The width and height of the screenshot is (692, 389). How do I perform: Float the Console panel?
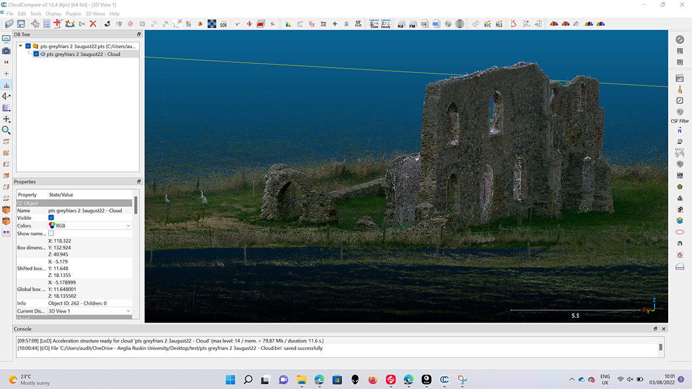click(656, 328)
